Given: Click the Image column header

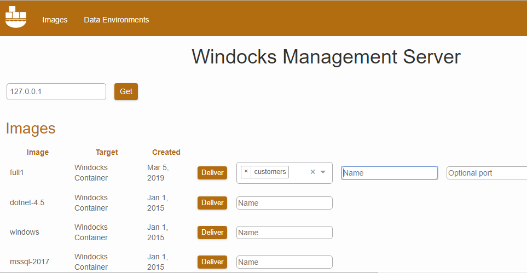Looking at the screenshot, I should coord(38,152).
